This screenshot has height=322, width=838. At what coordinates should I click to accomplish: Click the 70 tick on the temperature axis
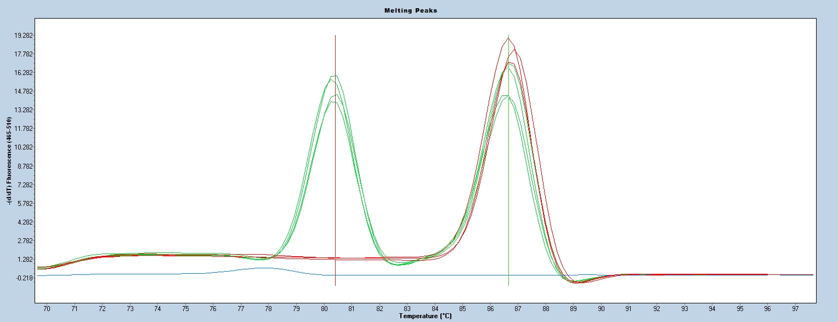tap(47, 309)
